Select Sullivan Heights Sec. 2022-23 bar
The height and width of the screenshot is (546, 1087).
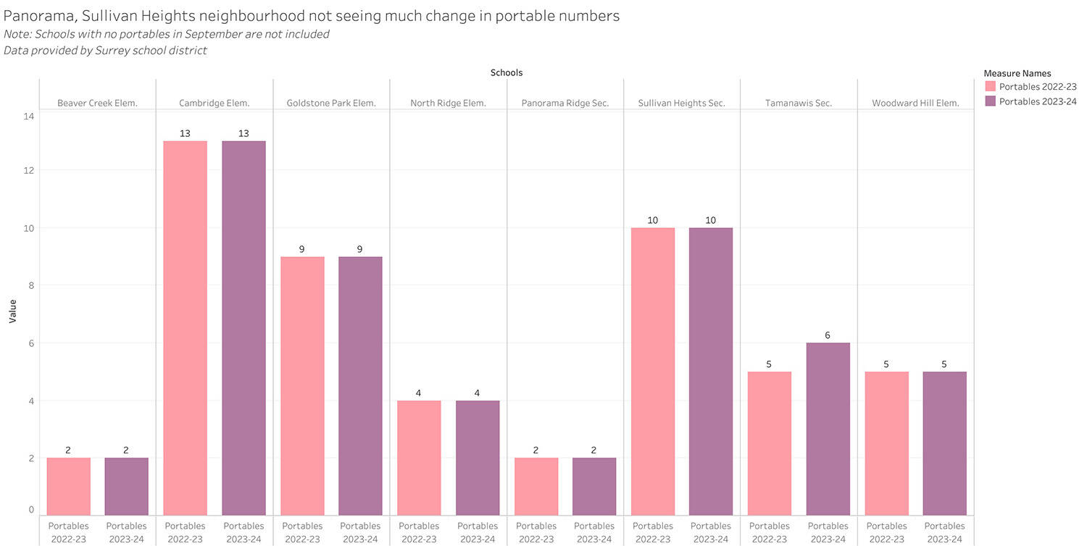pyautogui.click(x=653, y=371)
